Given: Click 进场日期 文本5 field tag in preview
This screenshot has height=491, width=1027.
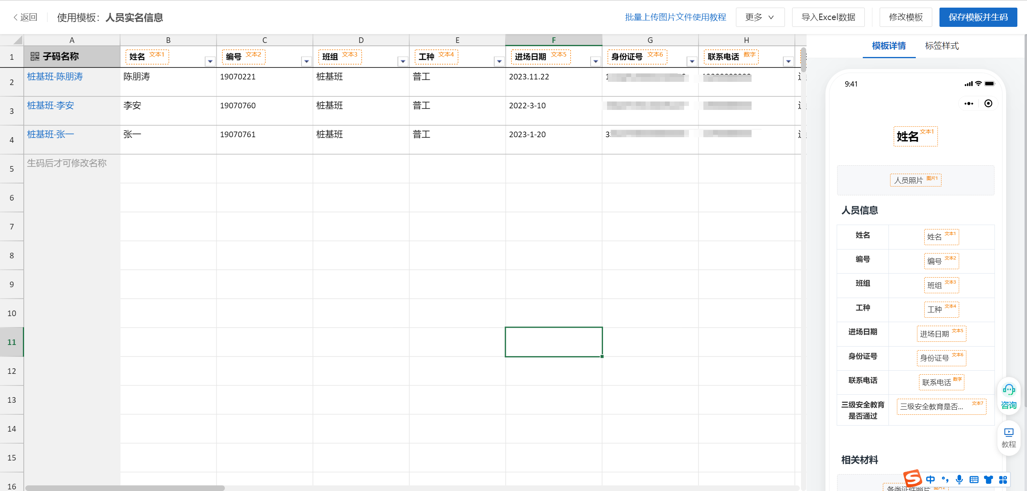Looking at the screenshot, I should [x=941, y=334].
